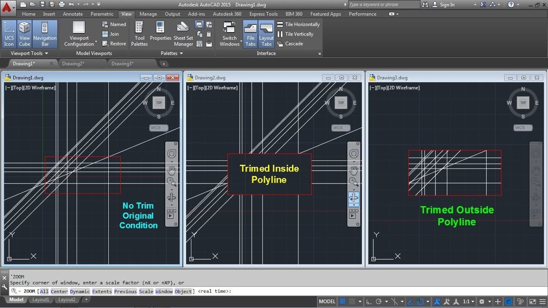Toggle the Navigation Bar display
Viewport: 548px width, 308px height.
tap(45, 34)
